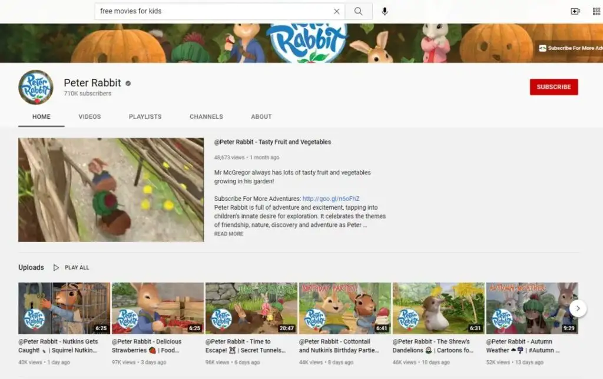Viewport: 603px width, 379px height.
Task: Click the Peter Rabbit channel avatar
Action: 36,87
